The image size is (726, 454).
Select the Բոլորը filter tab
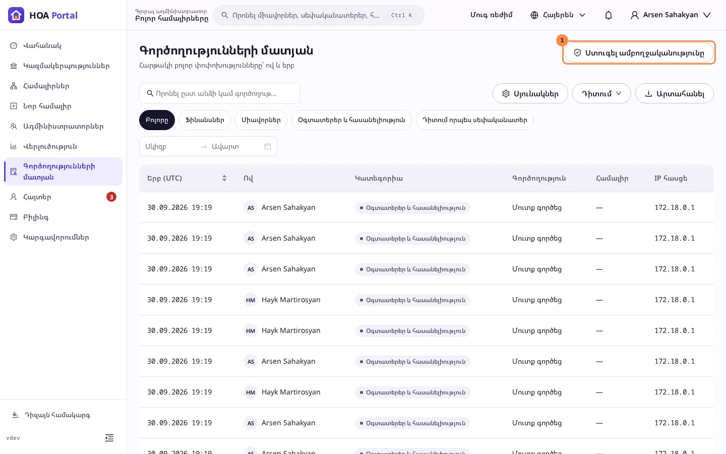pos(157,120)
